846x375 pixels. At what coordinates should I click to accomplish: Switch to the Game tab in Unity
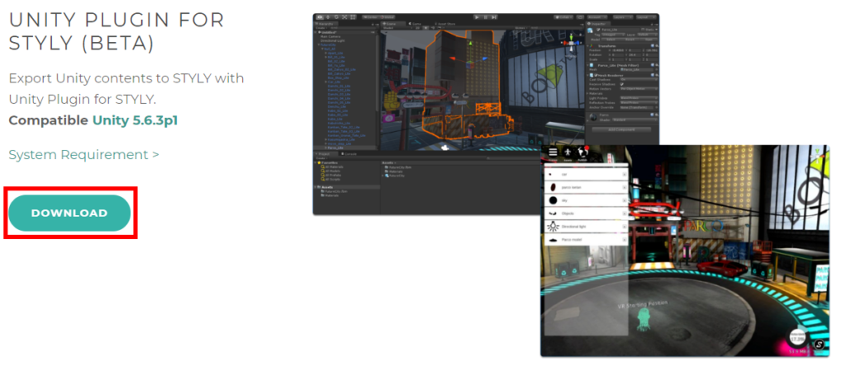[x=415, y=24]
